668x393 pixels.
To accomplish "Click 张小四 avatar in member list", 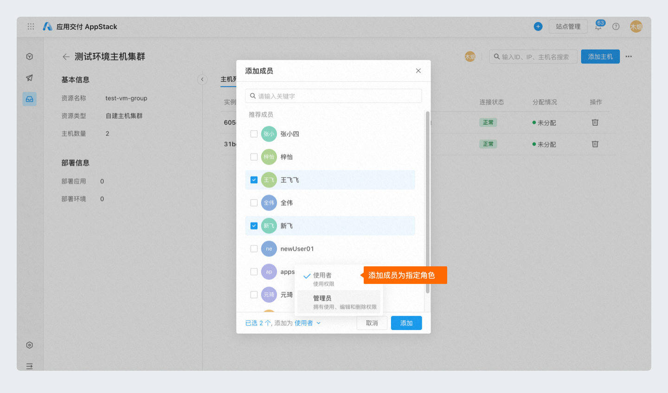I will click(269, 134).
